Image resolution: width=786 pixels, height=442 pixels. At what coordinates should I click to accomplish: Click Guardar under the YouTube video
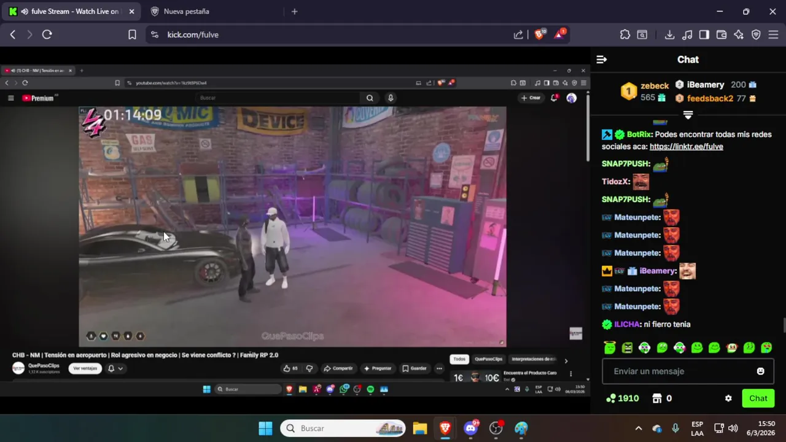coord(414,368)
